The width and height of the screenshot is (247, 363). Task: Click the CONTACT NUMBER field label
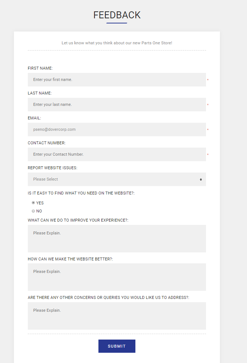47,143
